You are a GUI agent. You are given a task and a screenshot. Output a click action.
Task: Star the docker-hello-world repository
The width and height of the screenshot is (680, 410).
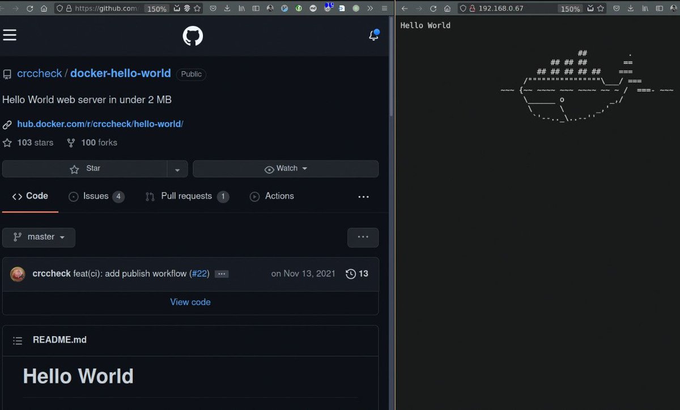84,169
